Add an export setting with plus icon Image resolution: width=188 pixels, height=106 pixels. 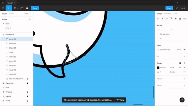click(x=184, y=85)
